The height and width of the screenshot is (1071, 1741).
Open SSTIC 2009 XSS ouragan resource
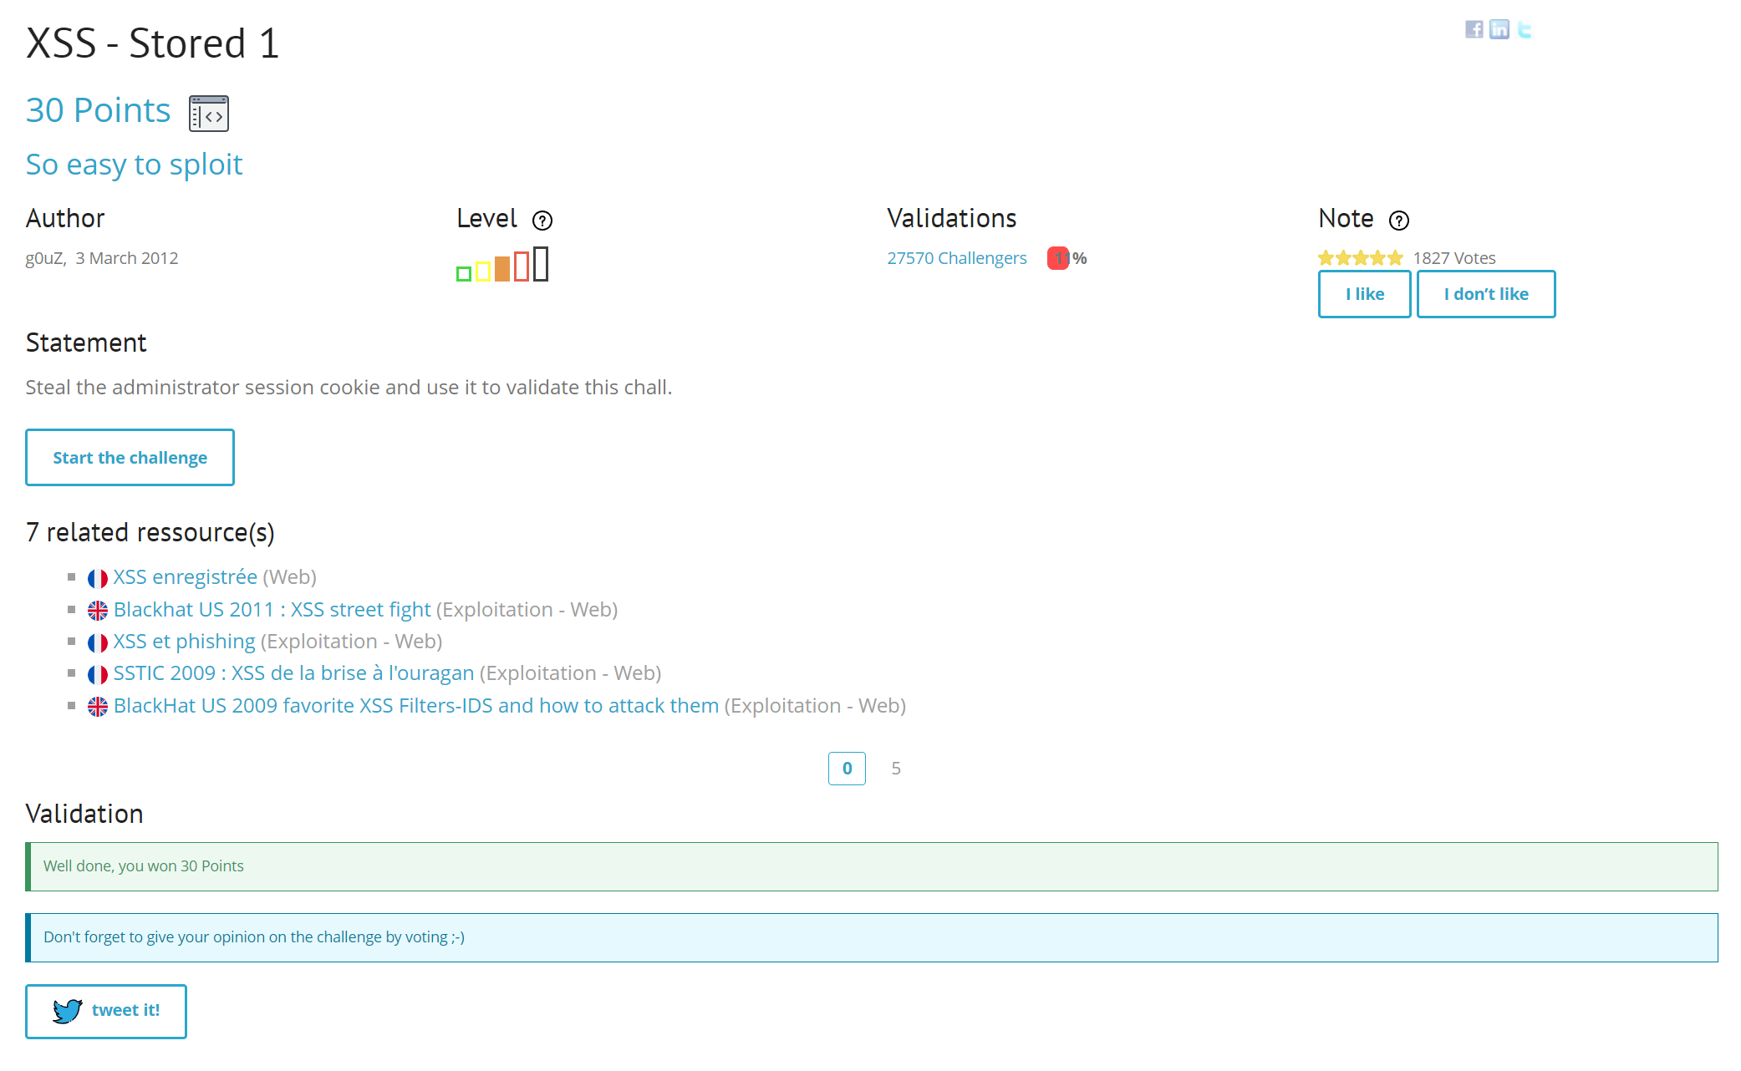tap(293, 673)
